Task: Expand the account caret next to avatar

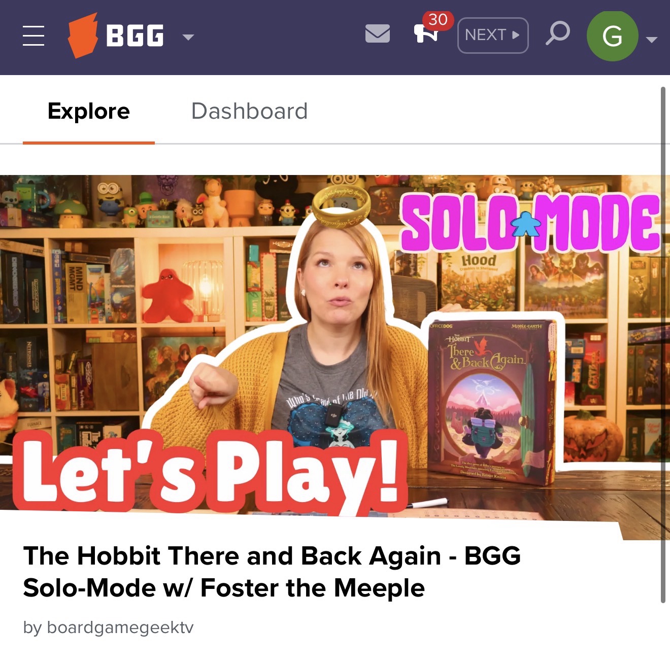Action: tap(651, 39)
